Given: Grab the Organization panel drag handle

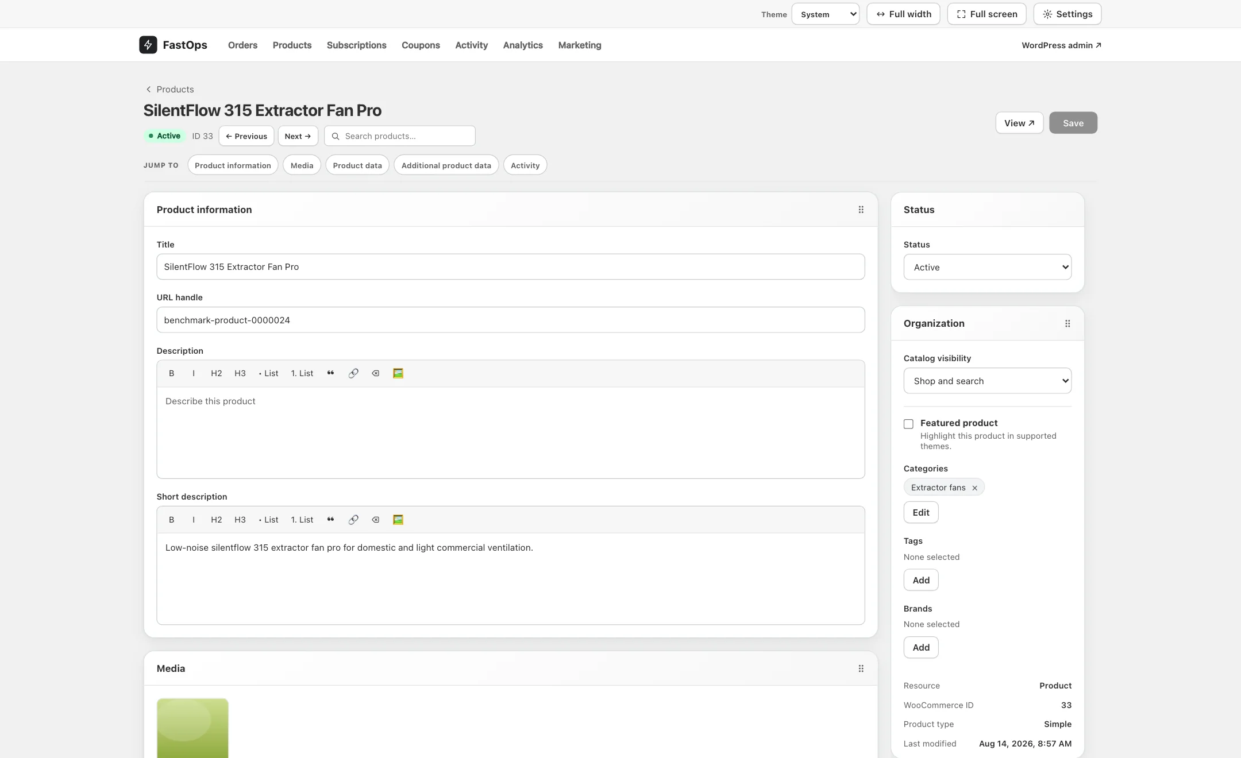Looking at the screenshot, I should tap(1067, 323).
